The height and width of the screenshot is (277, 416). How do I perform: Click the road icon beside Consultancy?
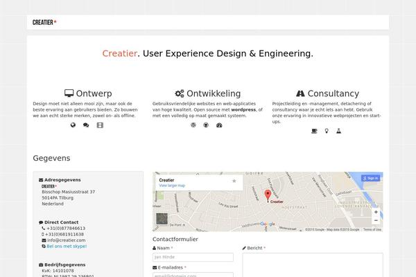(x=300, y=93)
